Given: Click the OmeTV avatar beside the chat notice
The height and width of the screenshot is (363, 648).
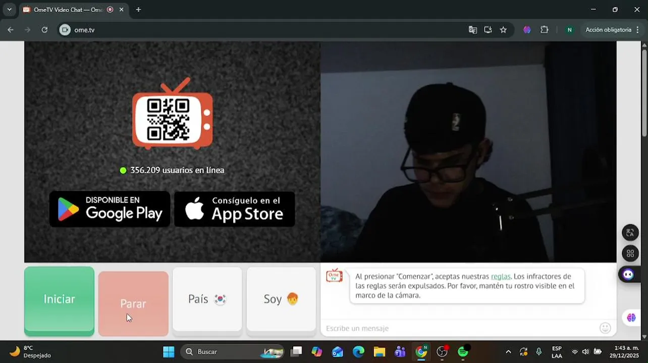Looking at the screenshot, I should coord(334,276).
